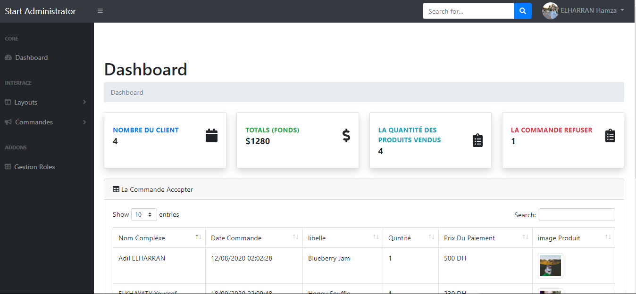636x294 pixels.
Task: Click the Blueberry Jam product thumbnail
Action: [x=550, y=265]
